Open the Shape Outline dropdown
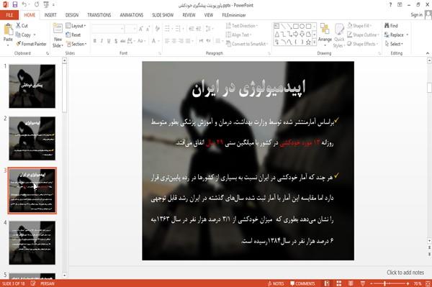This screenshot has height=287, width=432. pos(363,35)
